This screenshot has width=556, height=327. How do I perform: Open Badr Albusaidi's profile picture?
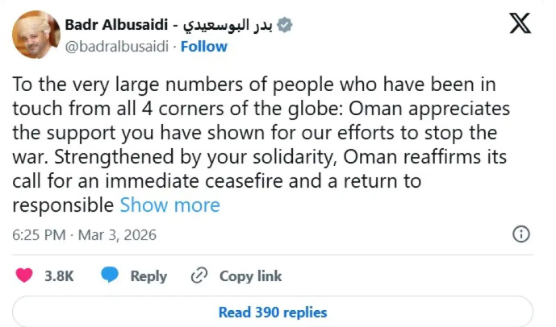(x=36, y=35)
